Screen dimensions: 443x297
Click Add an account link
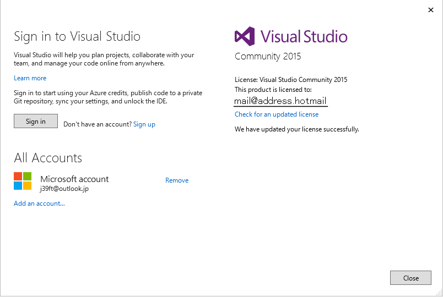point(39,204)
